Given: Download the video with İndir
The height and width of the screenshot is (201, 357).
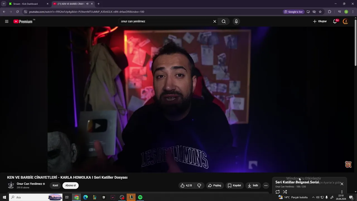Looking at the screenshot, I should [x=253, y=185].
